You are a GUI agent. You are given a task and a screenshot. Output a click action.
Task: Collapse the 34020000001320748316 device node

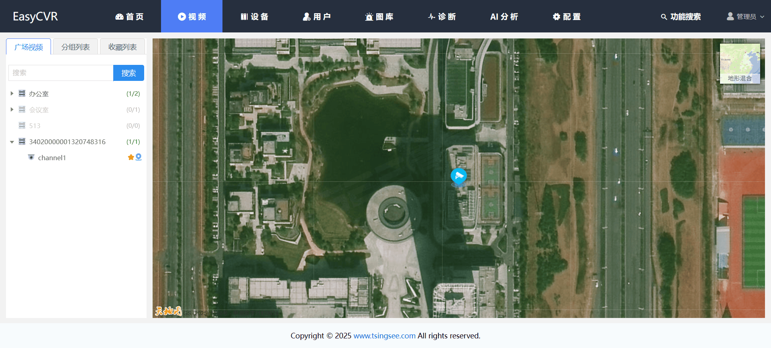(12, 142)
